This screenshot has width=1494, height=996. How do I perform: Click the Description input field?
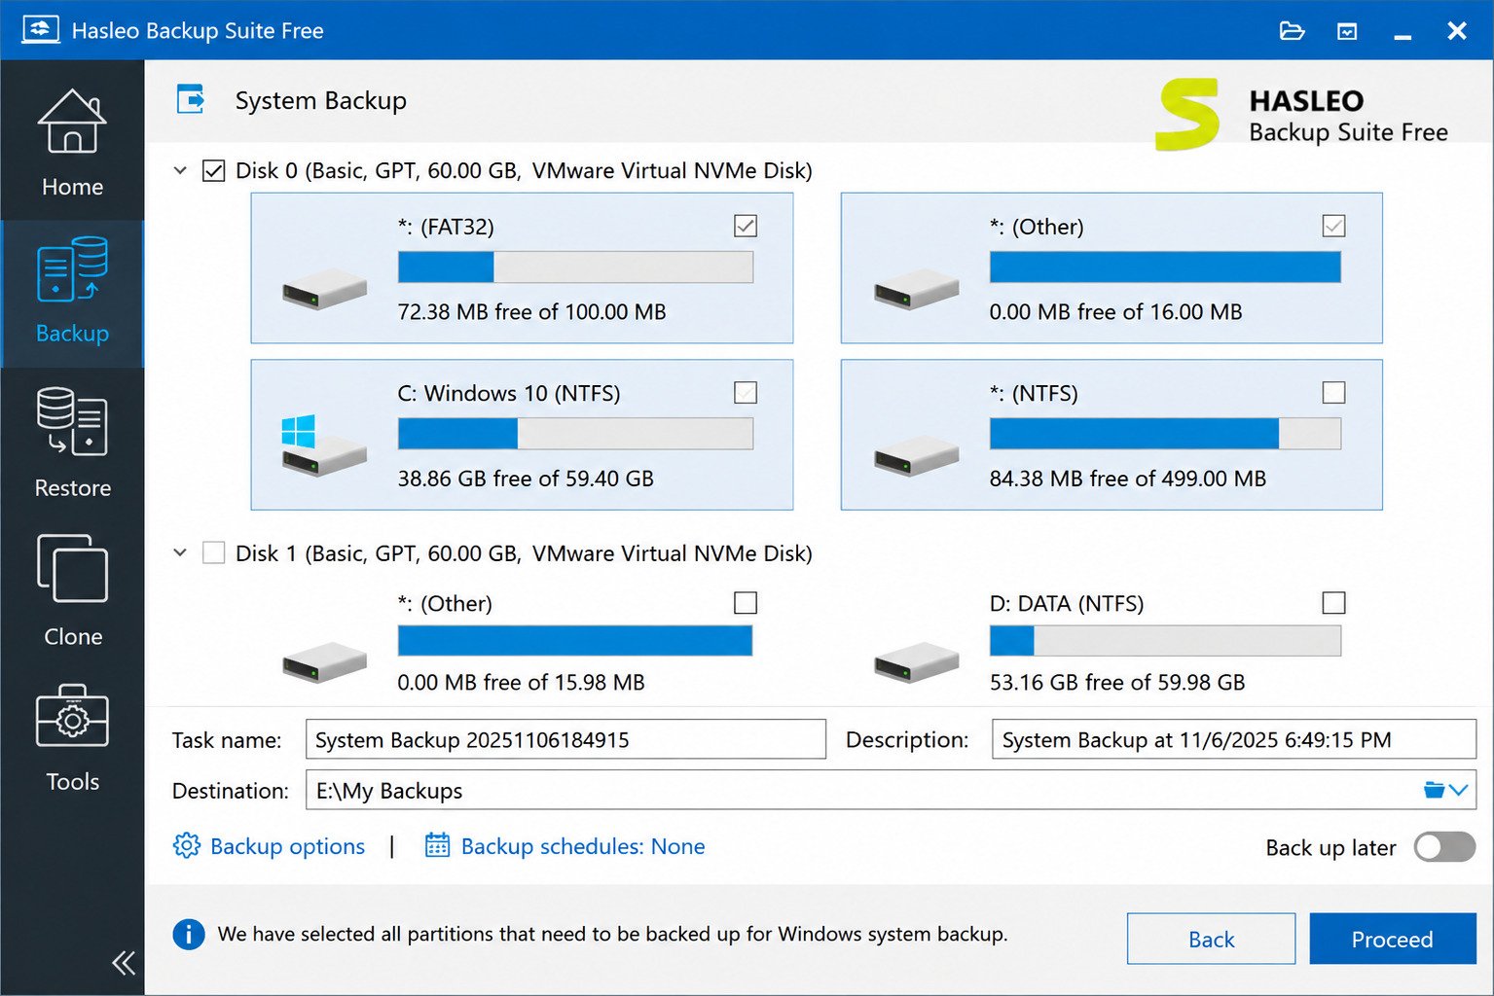coord(1234,739)
